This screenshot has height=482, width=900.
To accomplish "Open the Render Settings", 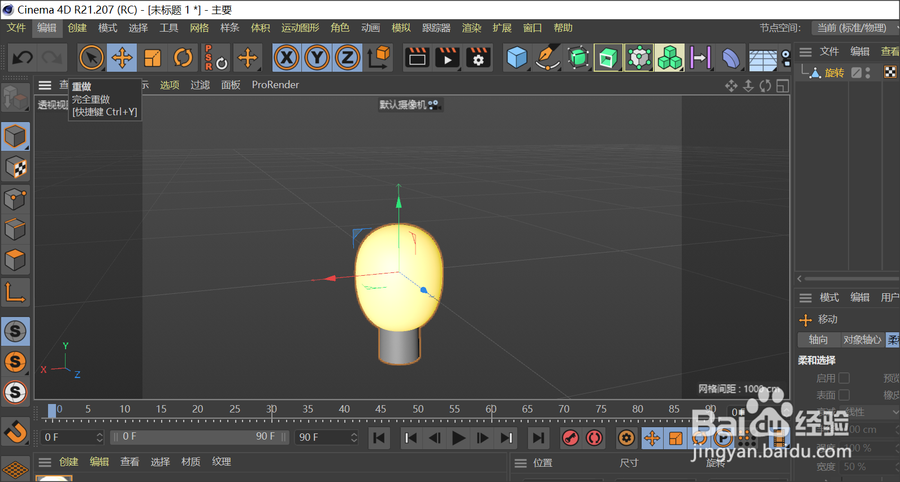I will point(478,58).
